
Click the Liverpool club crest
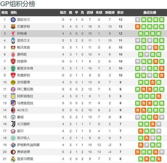click(x=13, y=34)
